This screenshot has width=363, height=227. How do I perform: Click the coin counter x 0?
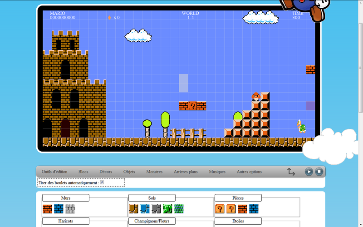click(114, 18)
